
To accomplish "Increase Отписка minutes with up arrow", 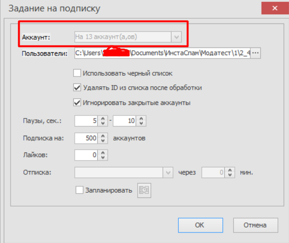I will (x=230, y=170).
